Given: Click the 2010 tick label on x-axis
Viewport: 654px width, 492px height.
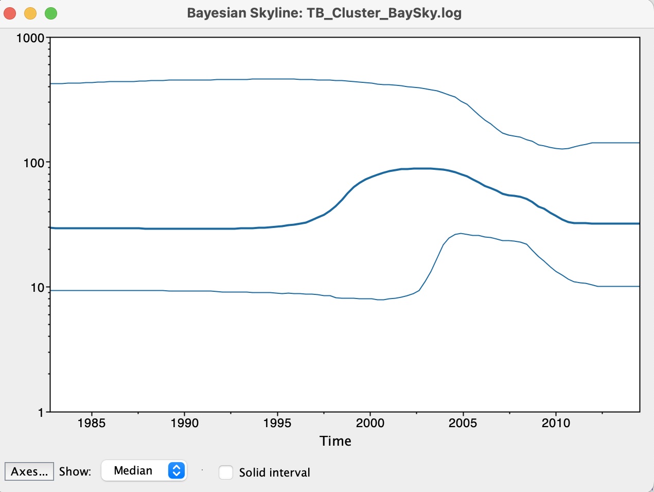Looking at the screenshot, I should pyautogui.click(x=556, y=423).
